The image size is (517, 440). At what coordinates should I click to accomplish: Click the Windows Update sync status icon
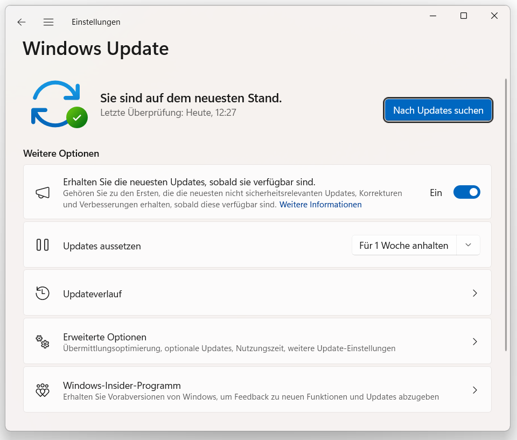[59, 104]
